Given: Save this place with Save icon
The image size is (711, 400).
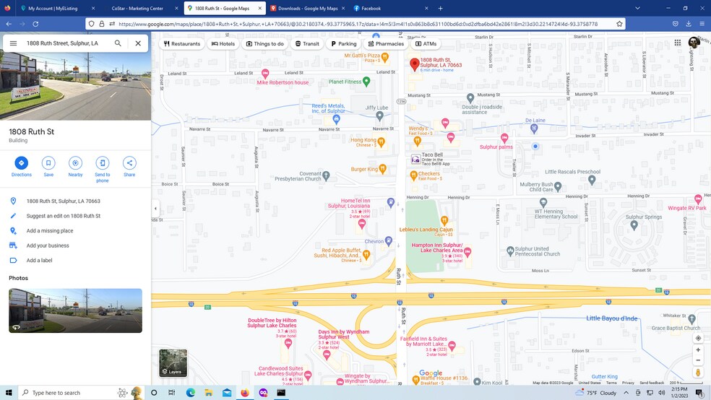Looking at the screenshot, I should click(x=48, y=163).
